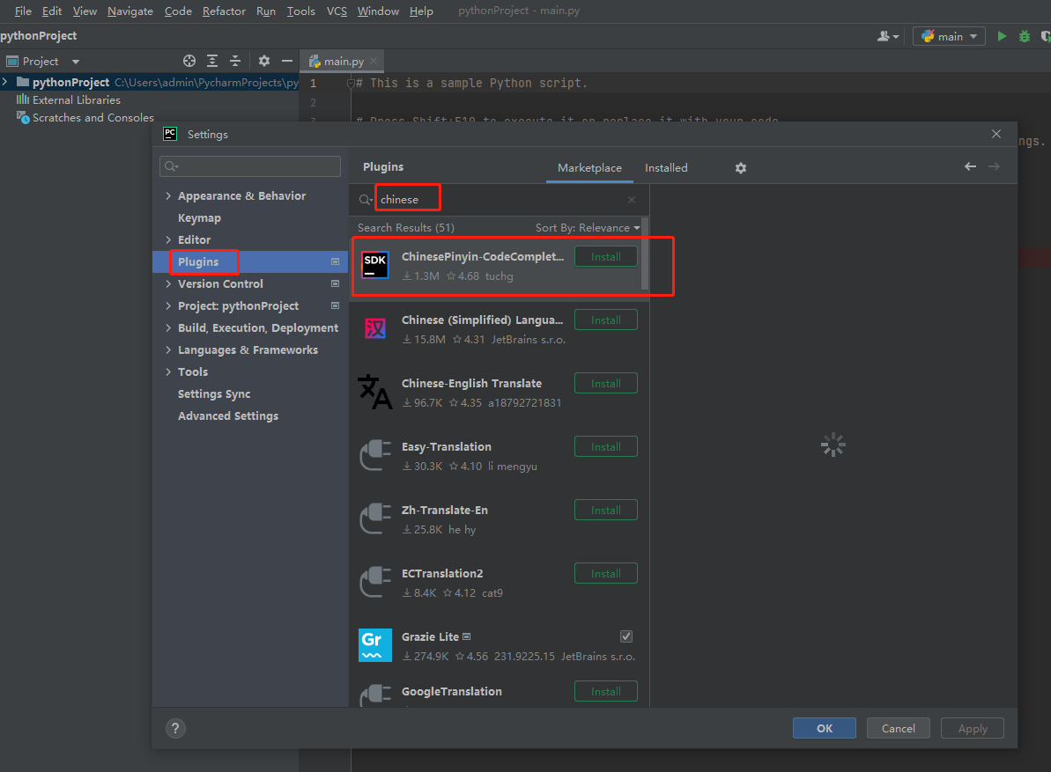Screen dimensions: 1051x772
Task: Expand the pythonProject tree node
Action: click(5, 82)
